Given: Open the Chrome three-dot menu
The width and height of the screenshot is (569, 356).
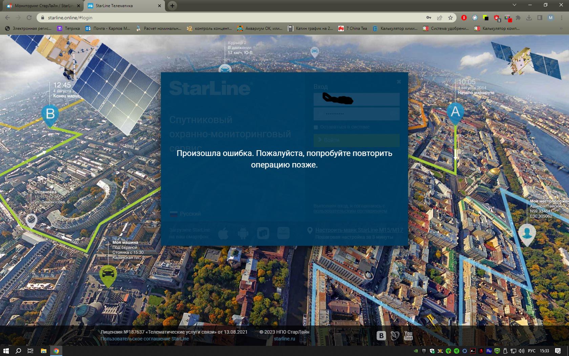Looking at the screenshot, I should tap(561, 18).
